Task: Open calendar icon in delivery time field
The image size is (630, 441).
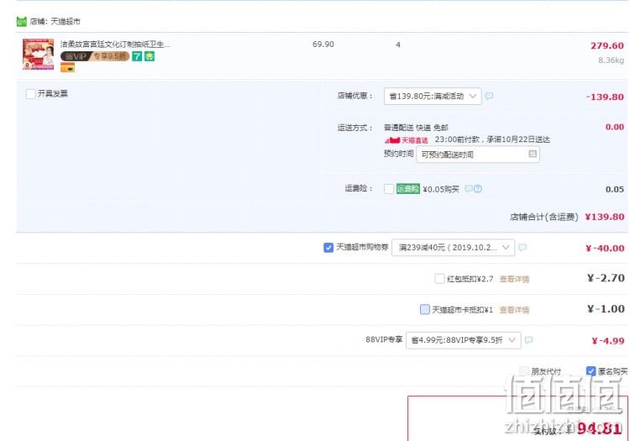Action: pos(533,154)
